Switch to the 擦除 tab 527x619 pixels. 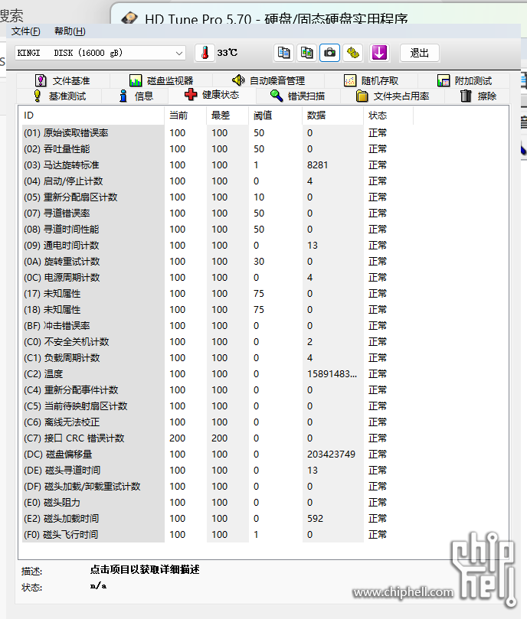click(479, 96)
